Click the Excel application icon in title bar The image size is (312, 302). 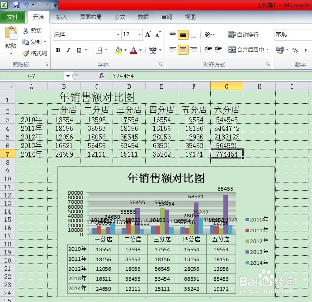click(x=4, y=5)
